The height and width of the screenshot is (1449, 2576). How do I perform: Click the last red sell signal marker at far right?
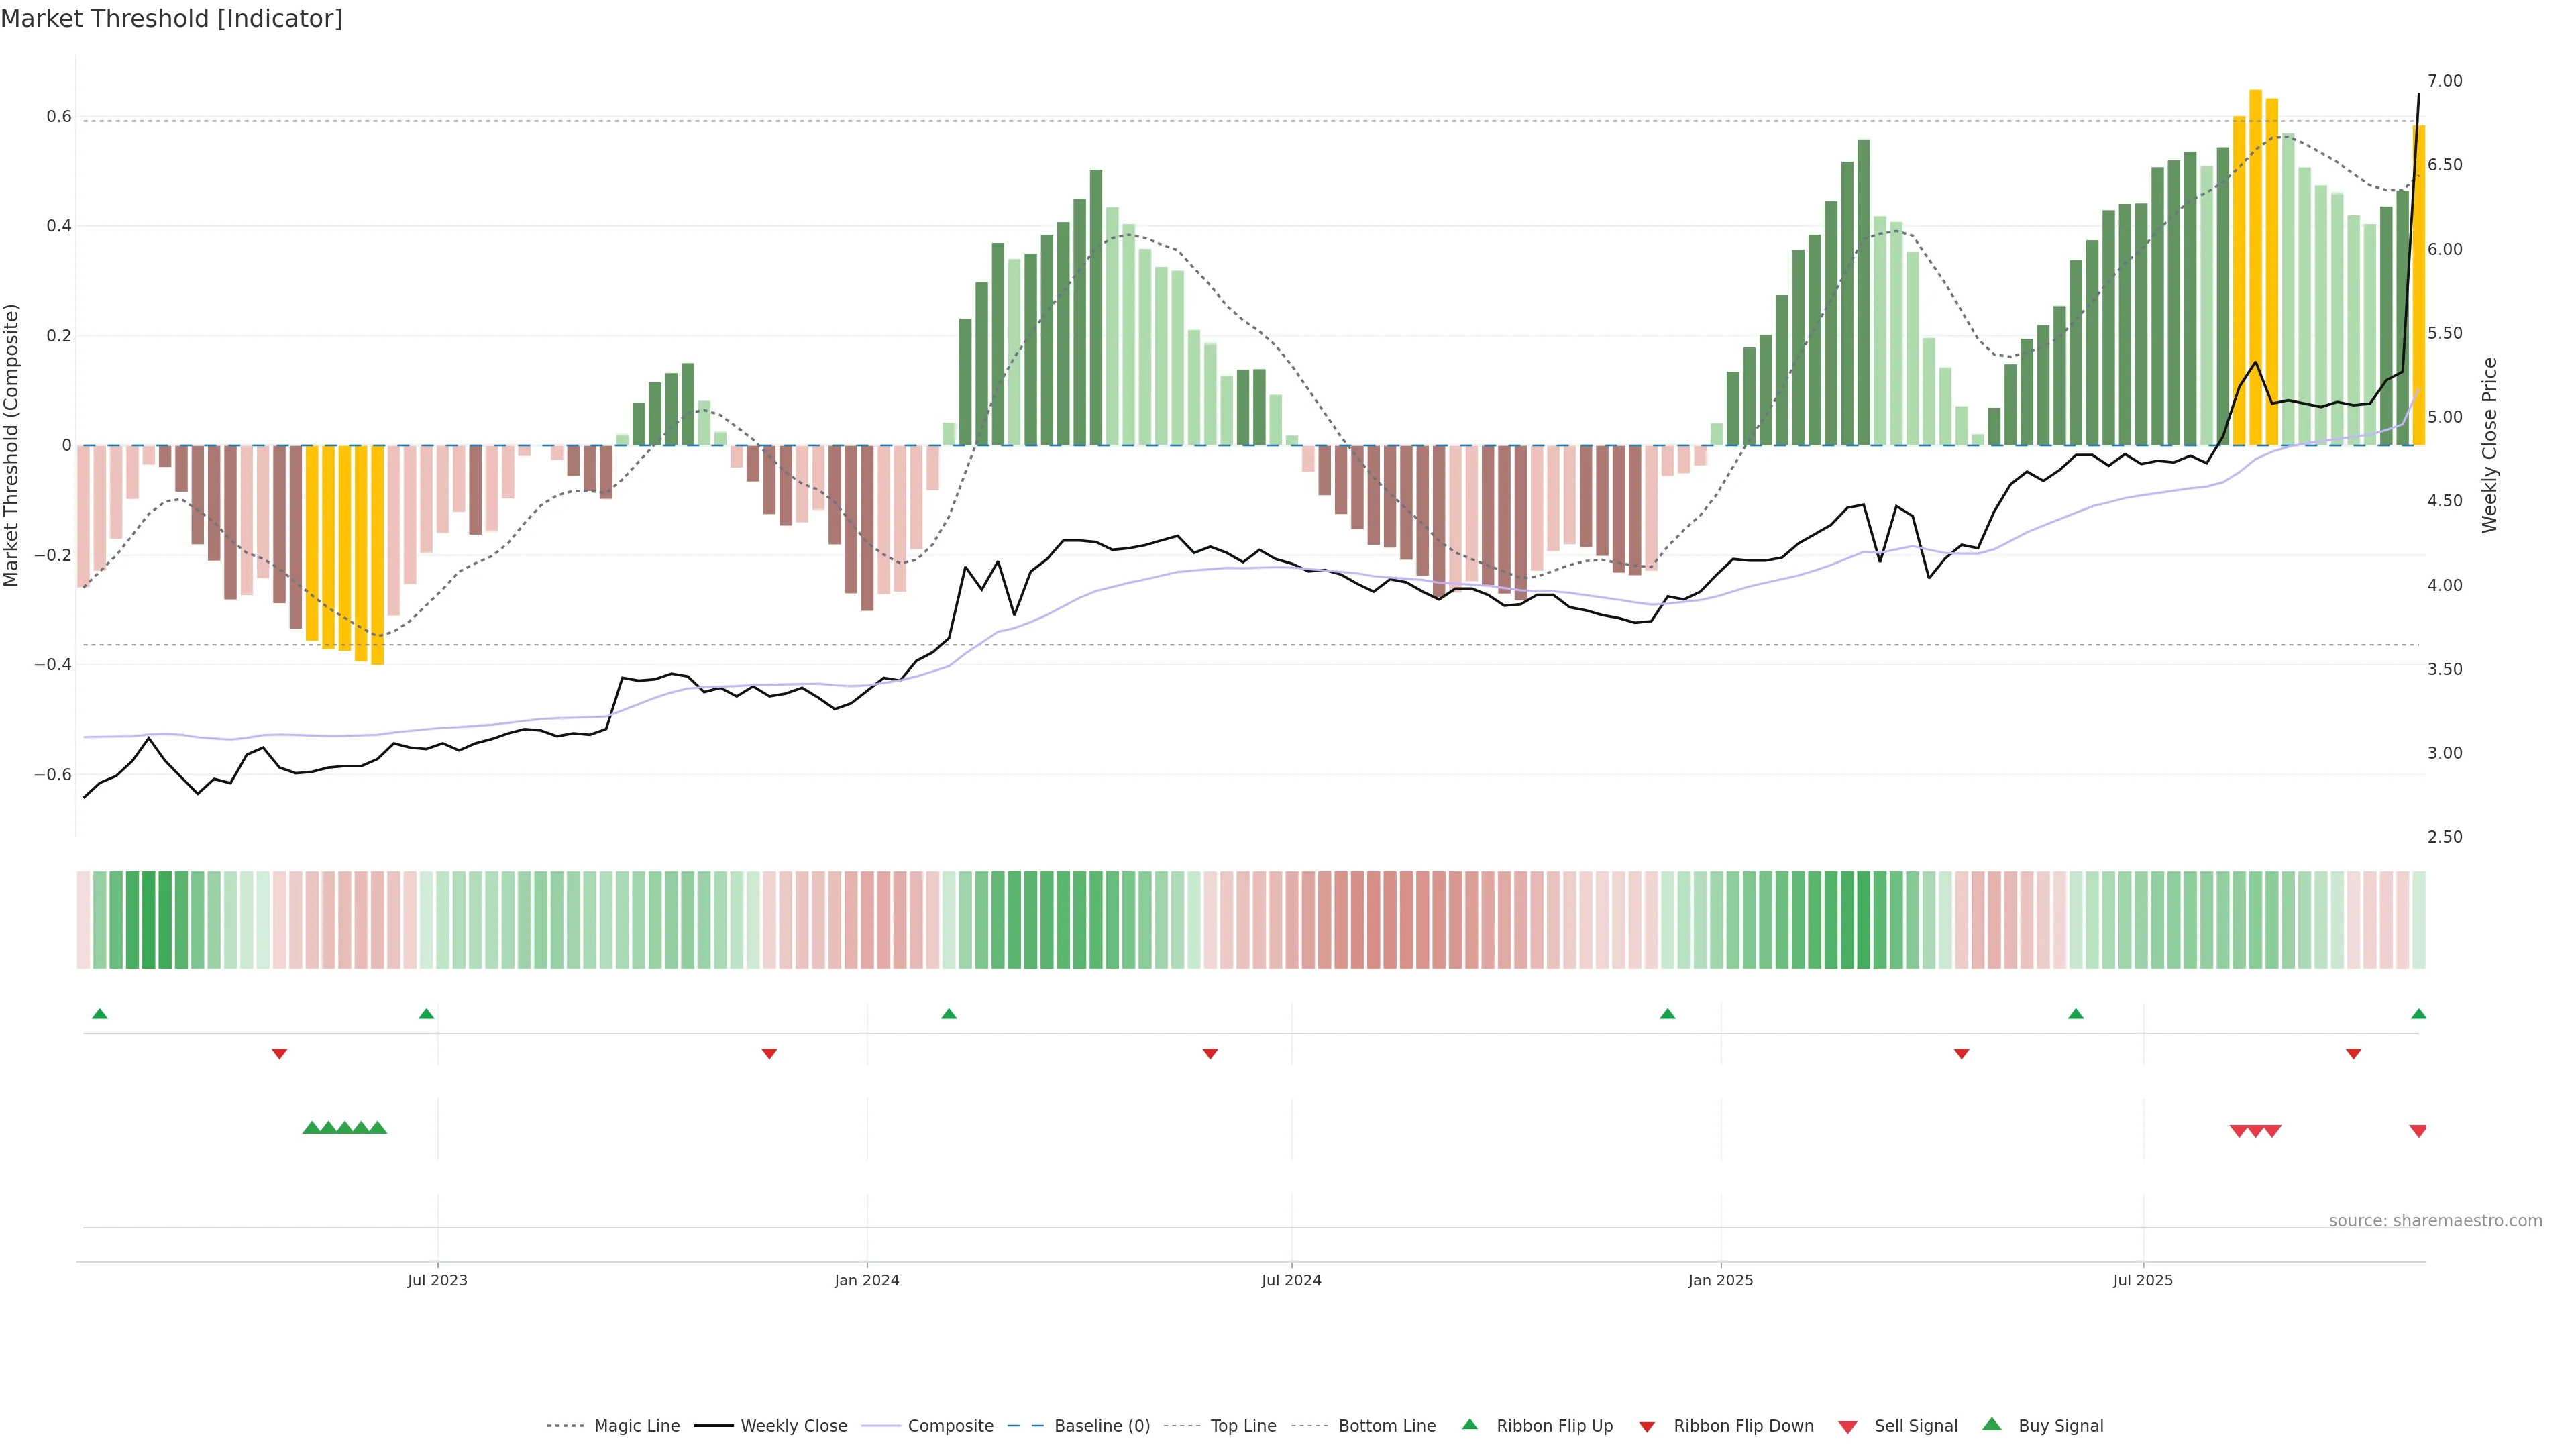(x=2417, y=1131)
